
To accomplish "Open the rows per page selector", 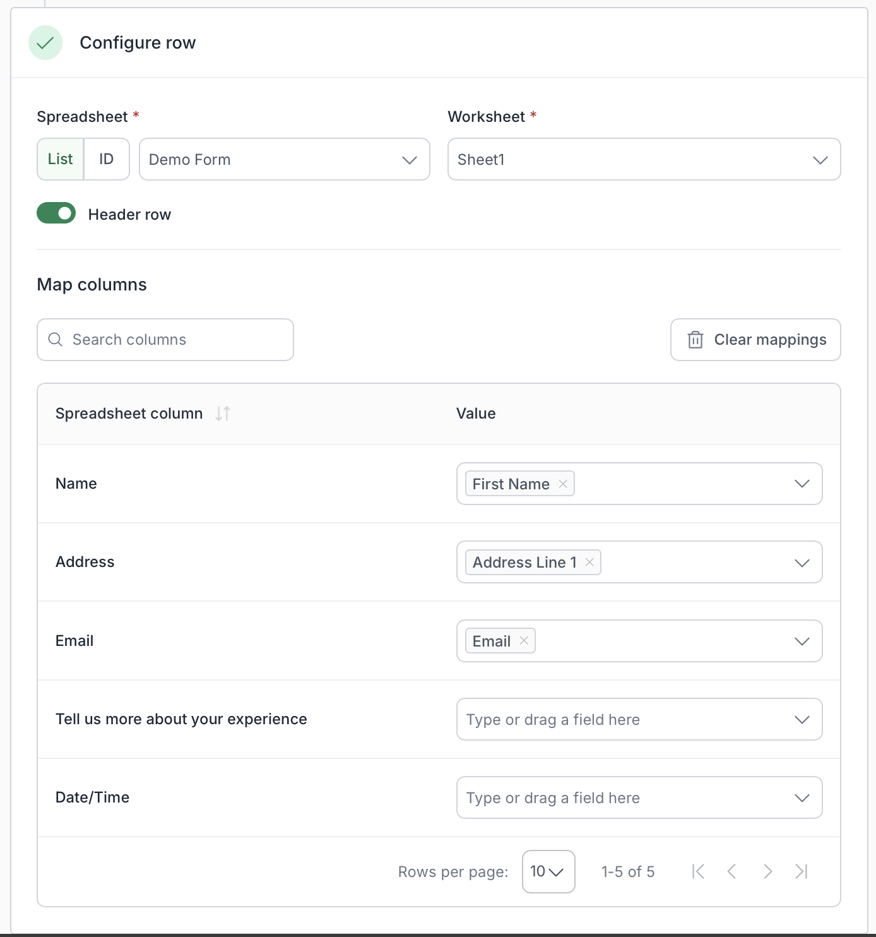I will [x=548, y=871].
